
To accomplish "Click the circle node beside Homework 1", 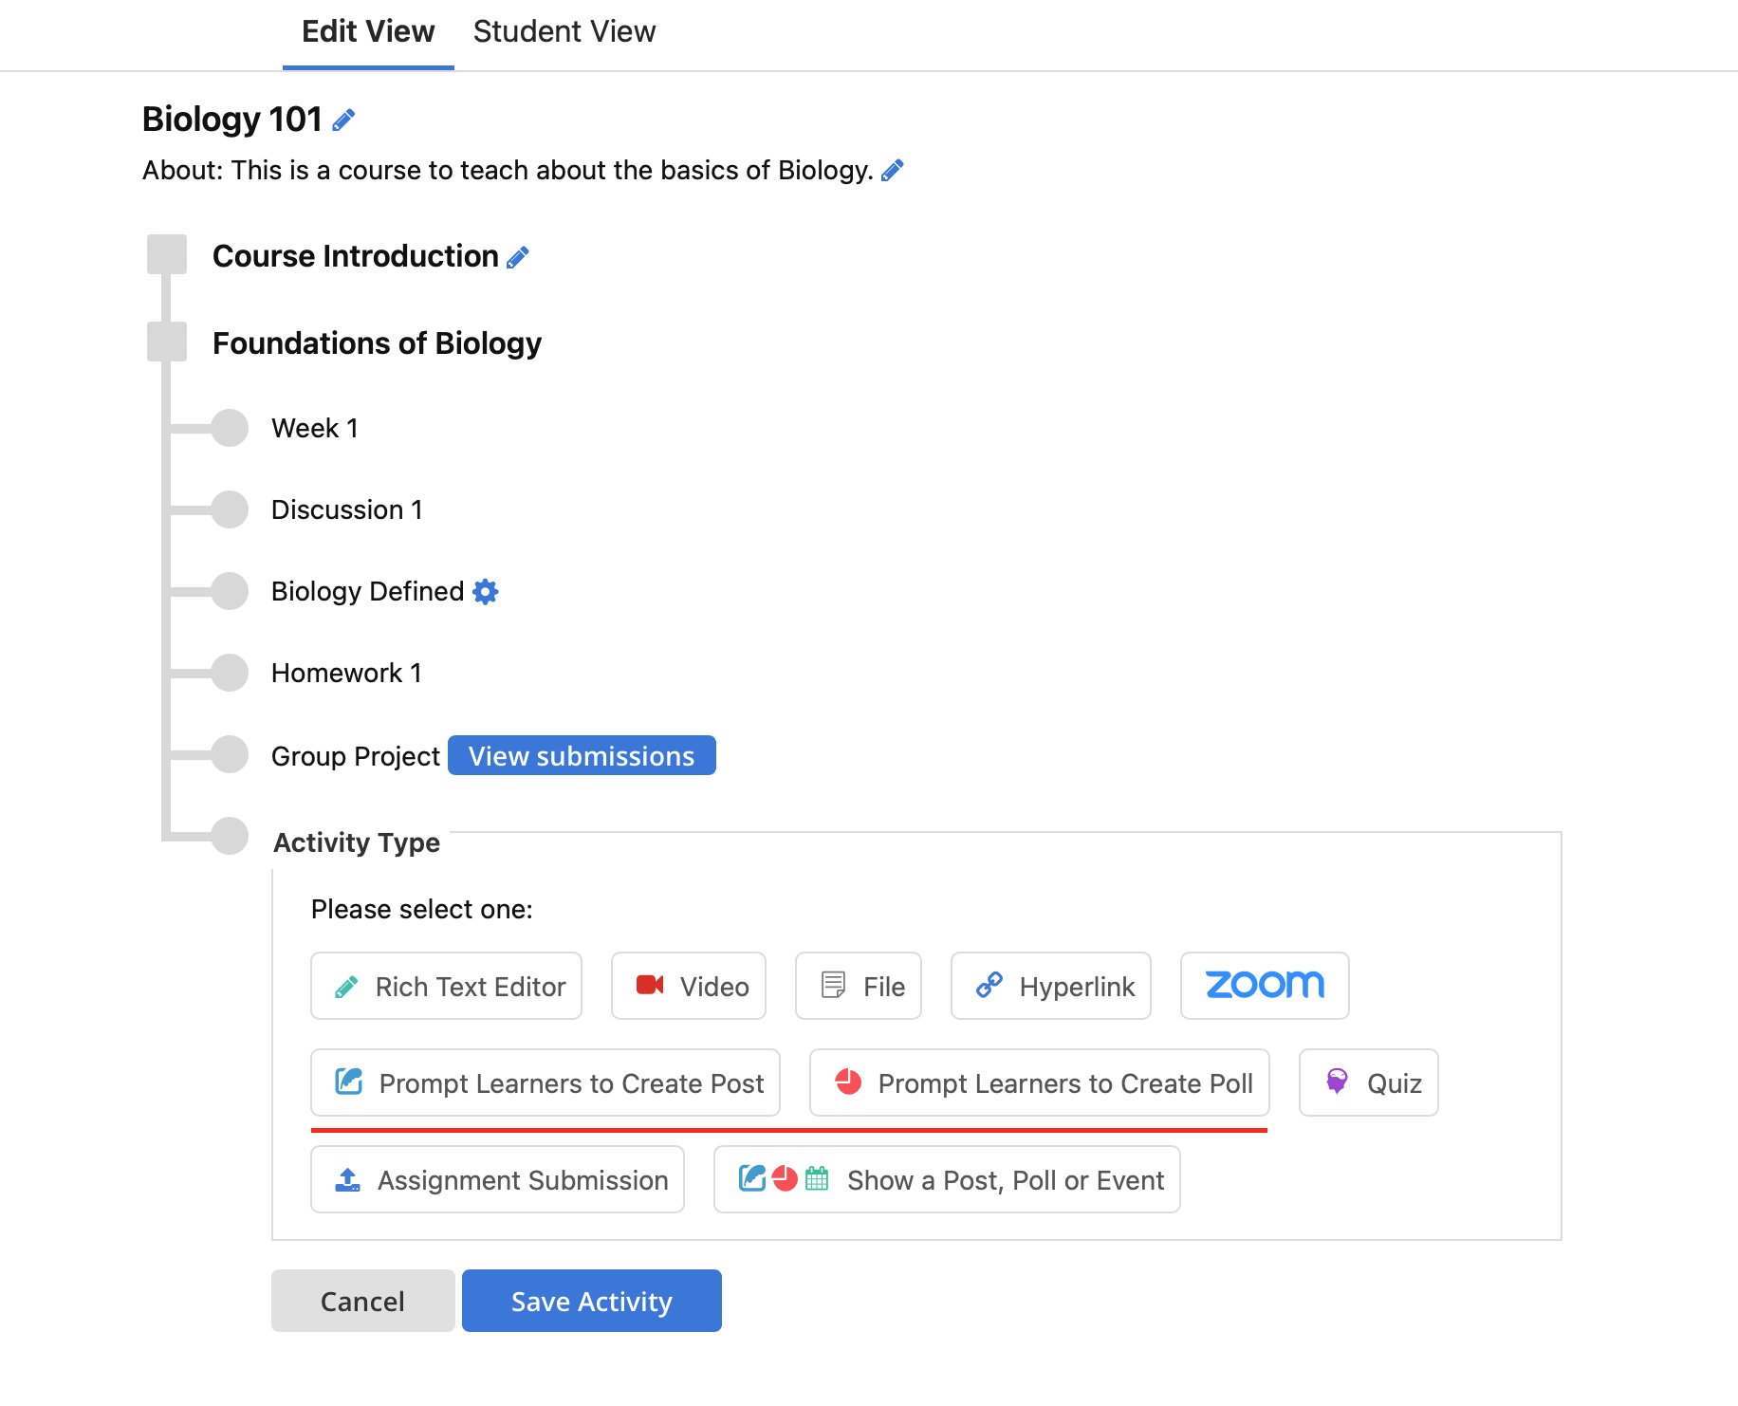I will [230, 673].
